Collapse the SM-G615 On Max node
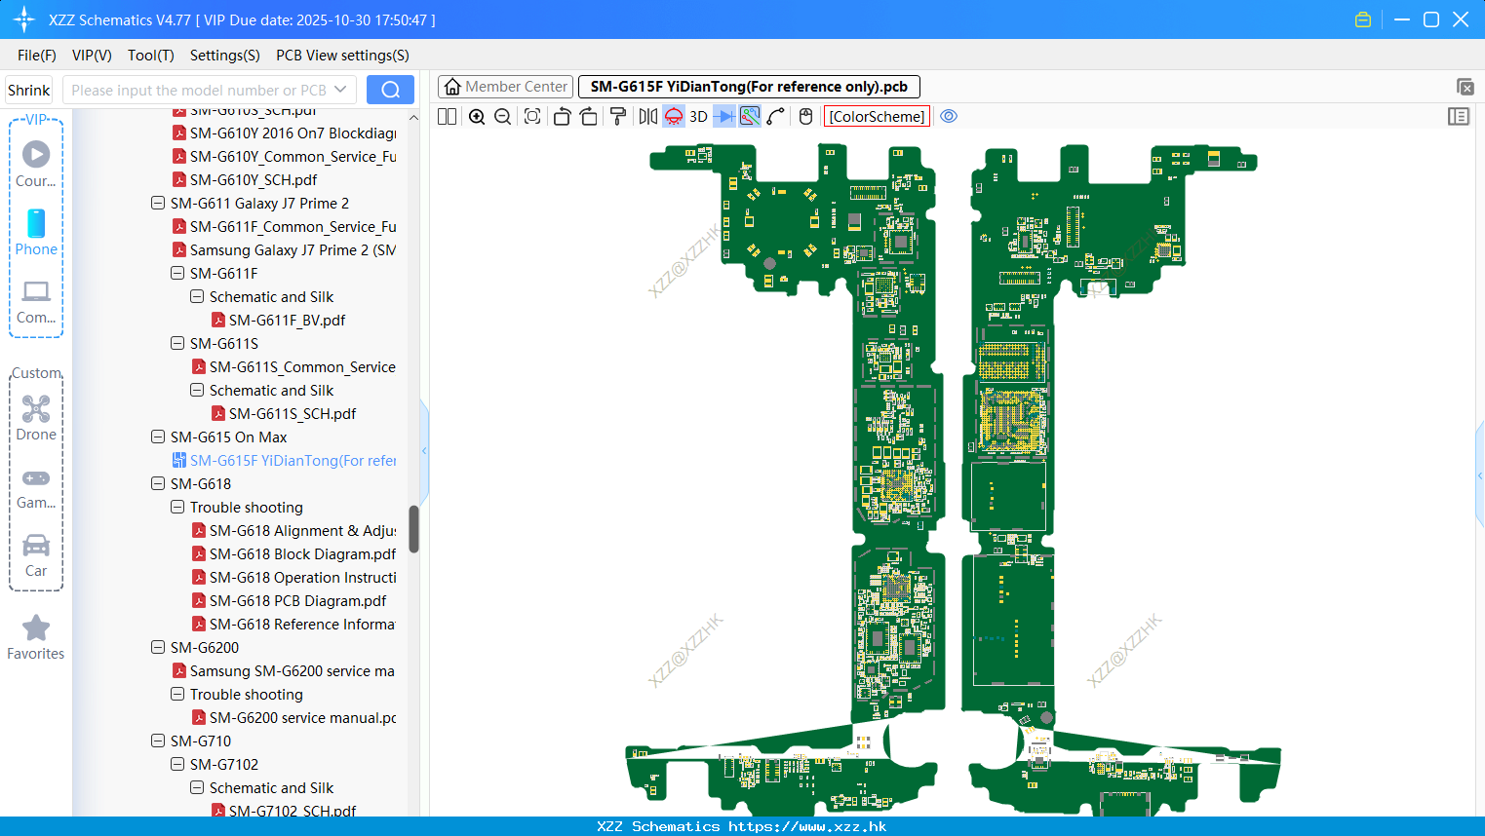1485x836 pixels. [158, 437]
